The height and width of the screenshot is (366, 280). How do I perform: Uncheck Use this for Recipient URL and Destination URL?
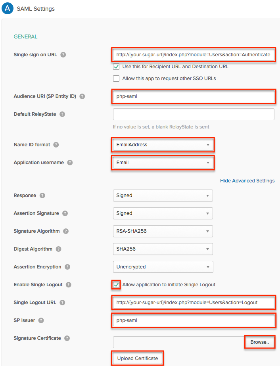click(x=116, y=67)
